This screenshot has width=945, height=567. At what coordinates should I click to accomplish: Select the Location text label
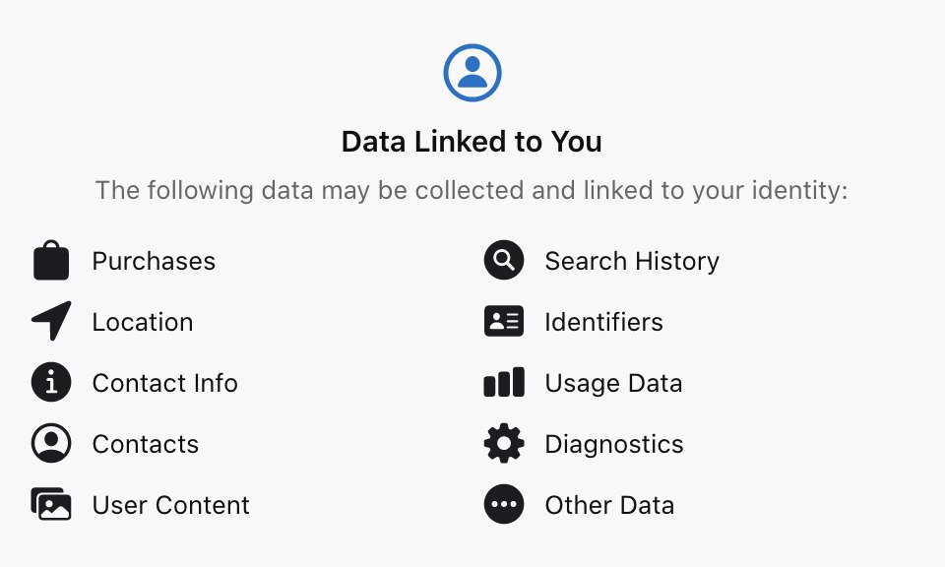click(143, 322)
